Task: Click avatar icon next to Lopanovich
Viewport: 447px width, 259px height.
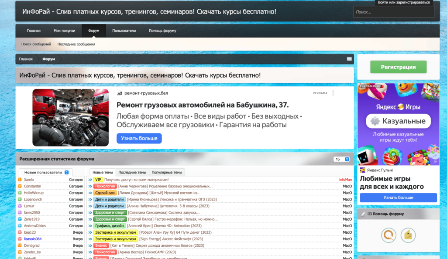Action: point(20,199)
